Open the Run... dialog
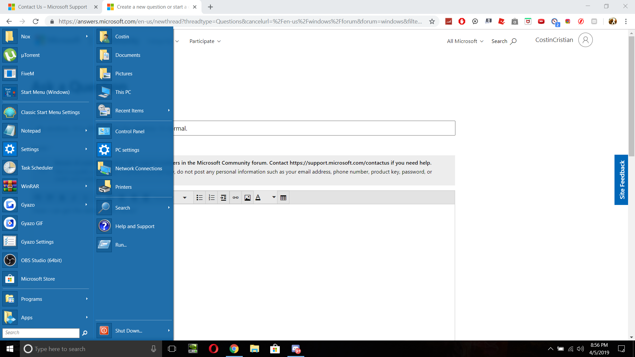 [x=134, y=245]
